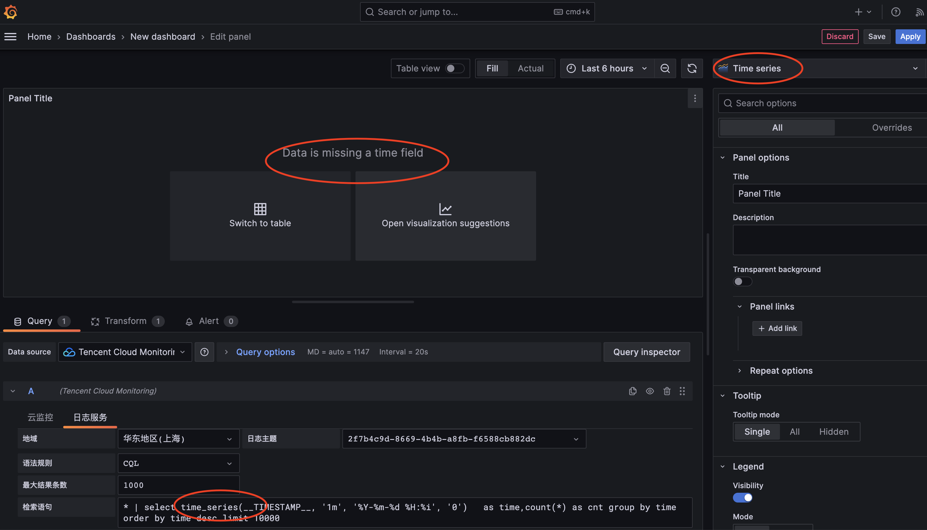Go to New dashboard breadcrumb
927x530 pixels.
pyautogui.click(x=163, y=36)
